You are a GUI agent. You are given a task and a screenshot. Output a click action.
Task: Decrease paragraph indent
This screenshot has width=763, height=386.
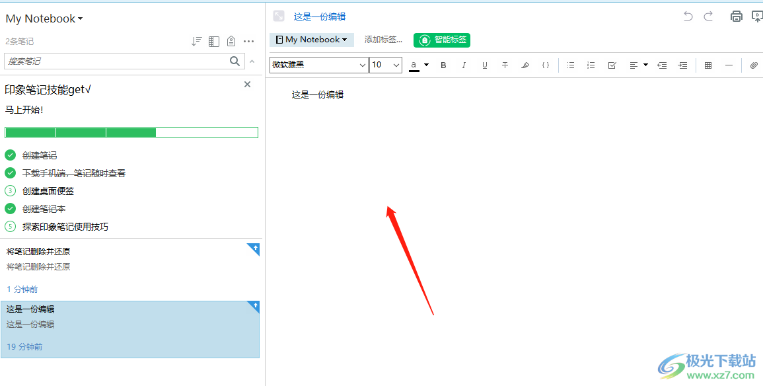(662, 65)
